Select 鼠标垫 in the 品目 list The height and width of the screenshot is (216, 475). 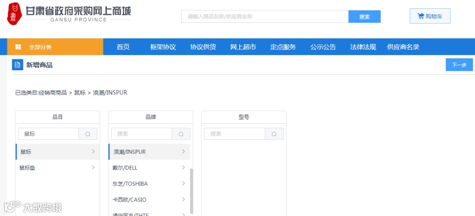[58, 168]
